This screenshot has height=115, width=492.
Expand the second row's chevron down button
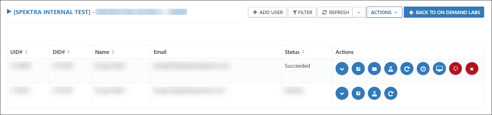coord(342,93)
